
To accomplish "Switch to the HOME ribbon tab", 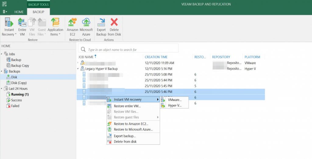I will click(19, 12).
